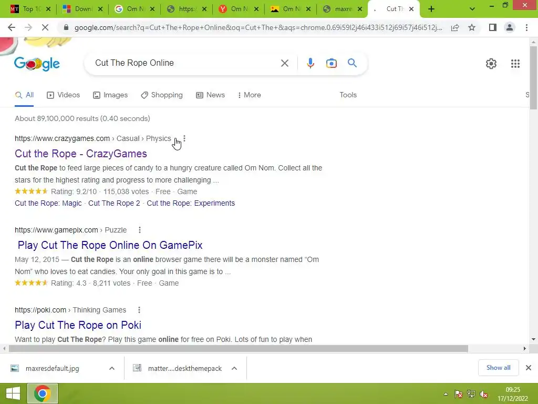Switch to the News tab
538x404 pixels.
[210, 95]
